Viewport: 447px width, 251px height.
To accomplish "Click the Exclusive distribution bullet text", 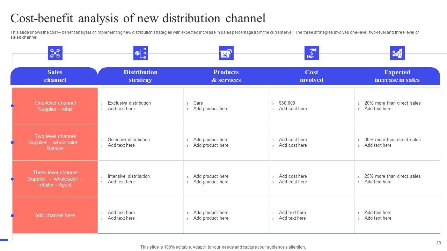I will pyautogui.click(x=129, y=103).
